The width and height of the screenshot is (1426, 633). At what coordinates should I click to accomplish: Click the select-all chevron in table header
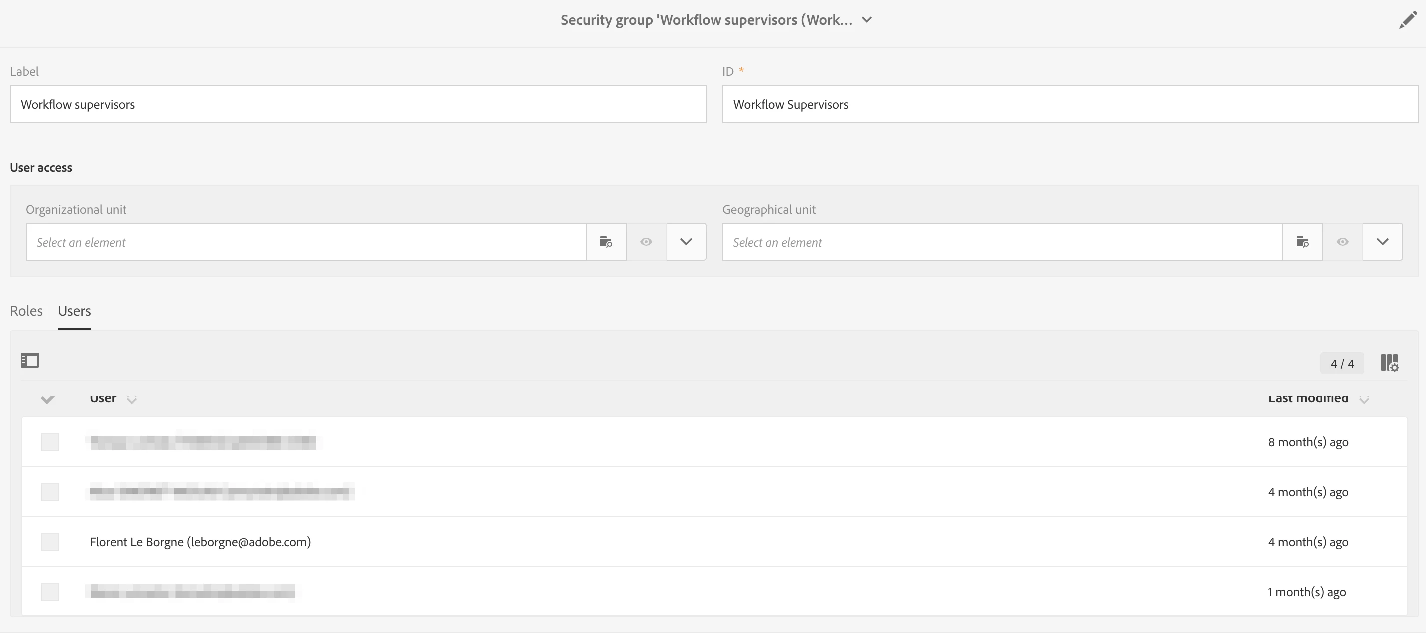[47, 399]
